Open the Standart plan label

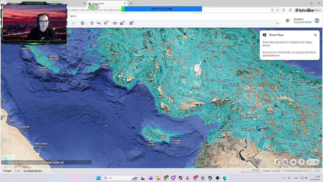click(299, 19)
